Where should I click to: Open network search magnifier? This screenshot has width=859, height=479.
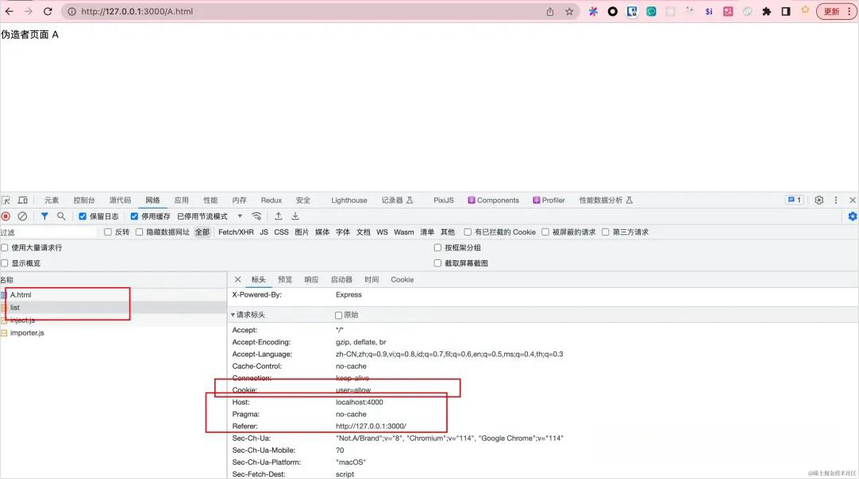61,217
